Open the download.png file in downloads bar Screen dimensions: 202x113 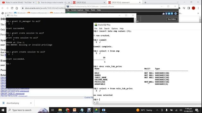[x=13, y=103]
